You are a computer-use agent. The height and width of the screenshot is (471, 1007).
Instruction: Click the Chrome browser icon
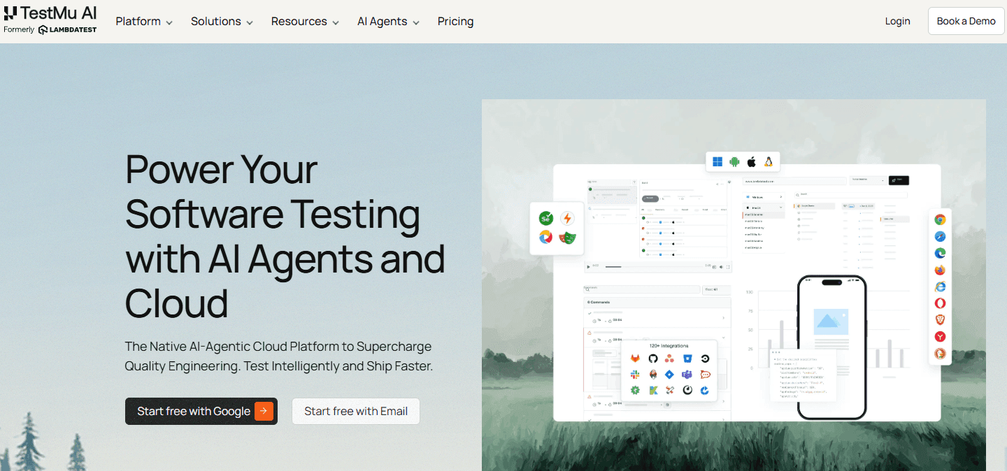941,219
